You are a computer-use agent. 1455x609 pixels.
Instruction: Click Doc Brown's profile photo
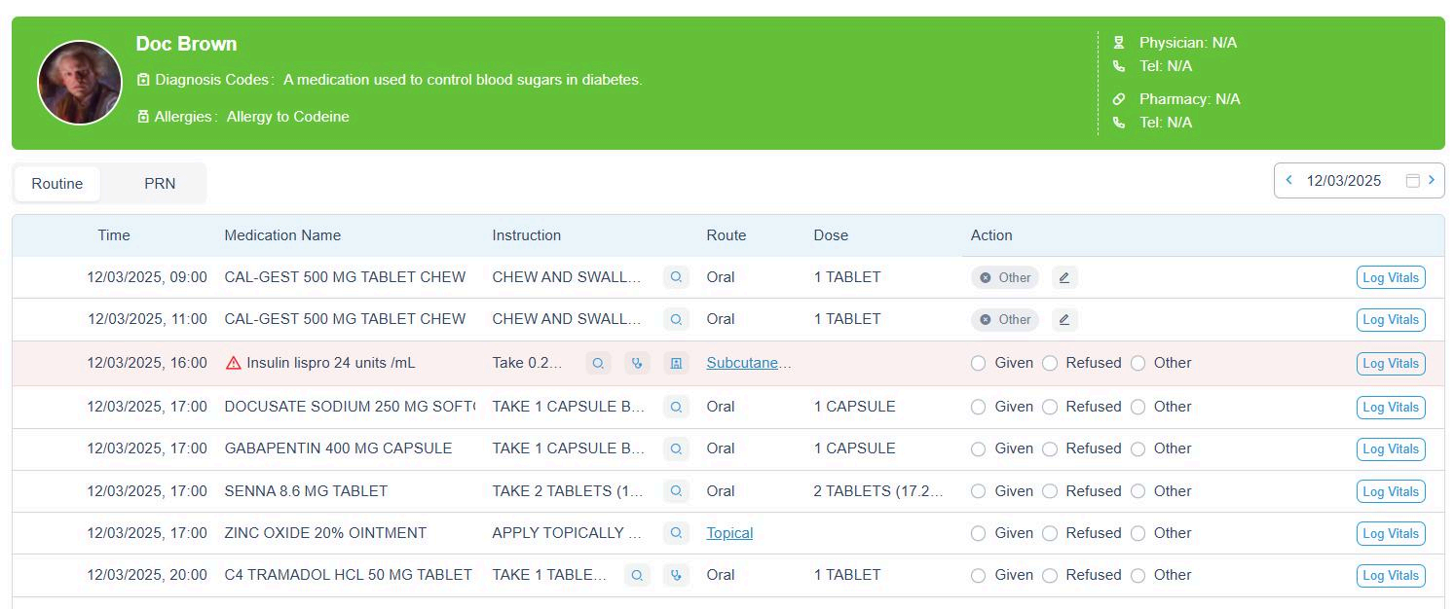click(80, 83)
